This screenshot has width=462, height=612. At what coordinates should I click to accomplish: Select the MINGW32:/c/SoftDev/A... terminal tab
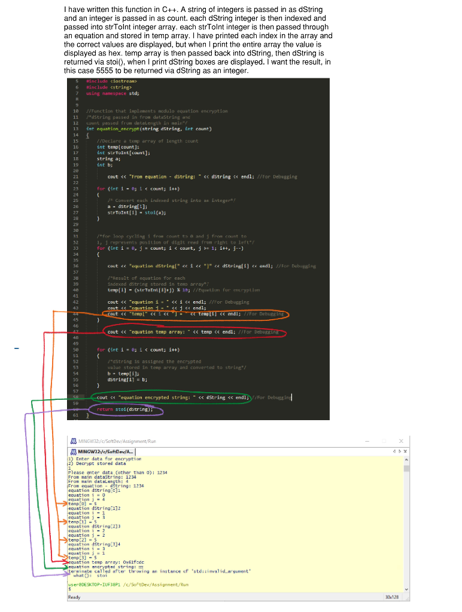pyautogui.click(x=102, y=452)
